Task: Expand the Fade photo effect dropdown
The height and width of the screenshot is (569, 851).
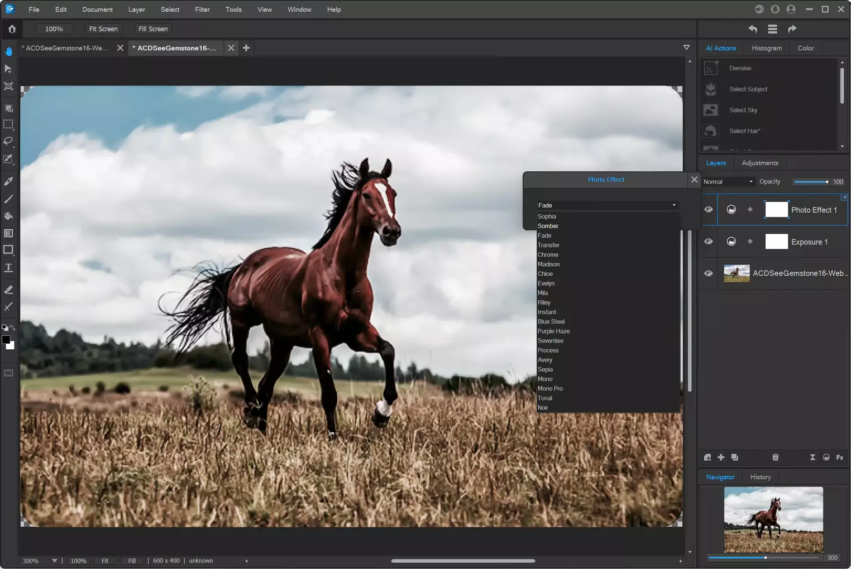Action: pyautogui.click(x=606, y=205)
